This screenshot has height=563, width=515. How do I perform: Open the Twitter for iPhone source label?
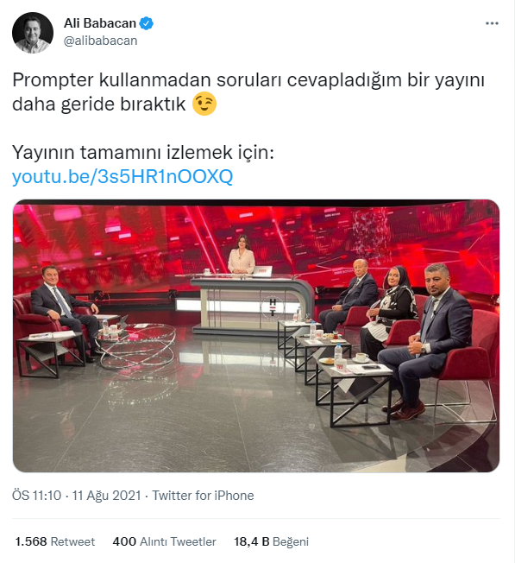203,496
